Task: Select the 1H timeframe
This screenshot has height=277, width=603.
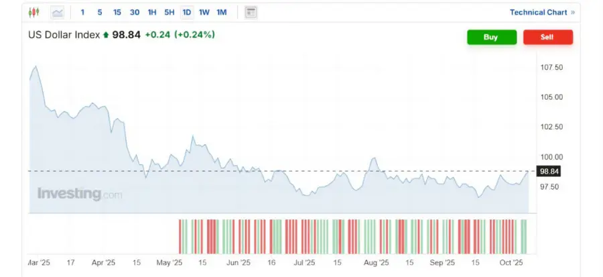Action: (x=152, y=12)
